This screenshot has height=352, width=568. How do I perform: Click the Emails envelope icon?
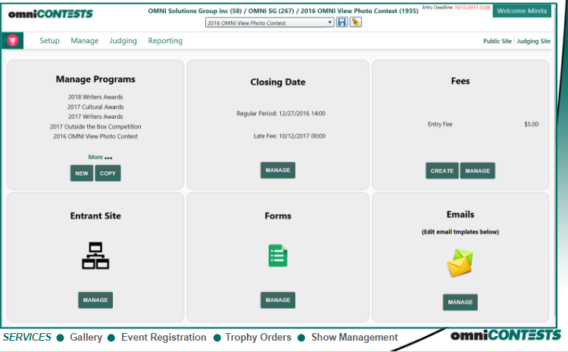[x=460, y=263]
